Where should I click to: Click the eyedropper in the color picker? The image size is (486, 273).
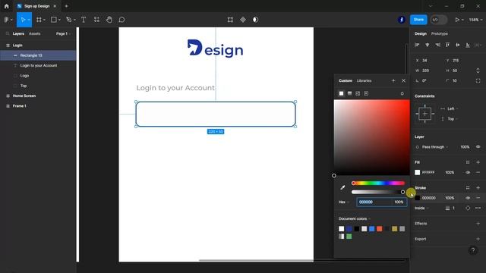[x=342, y=187]
